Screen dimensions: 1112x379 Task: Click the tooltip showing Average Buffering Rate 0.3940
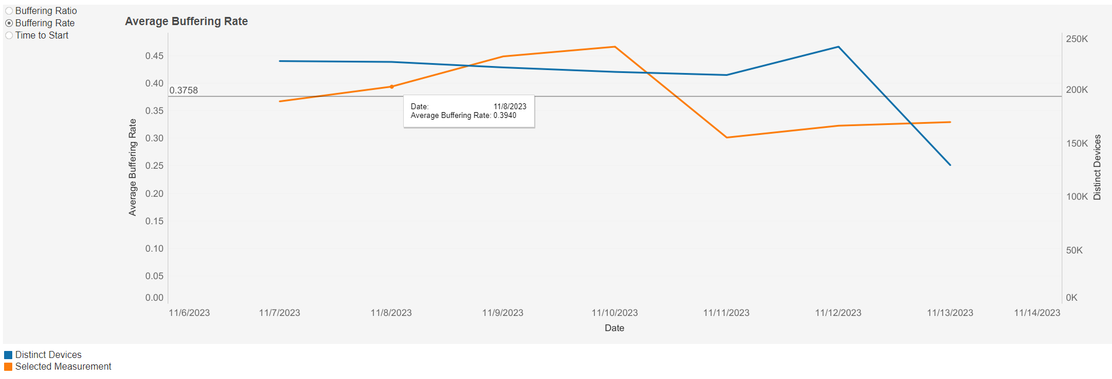tap(469, 111)
